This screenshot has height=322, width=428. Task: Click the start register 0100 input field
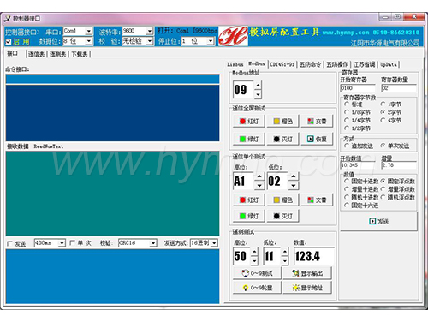pos(358,88)
